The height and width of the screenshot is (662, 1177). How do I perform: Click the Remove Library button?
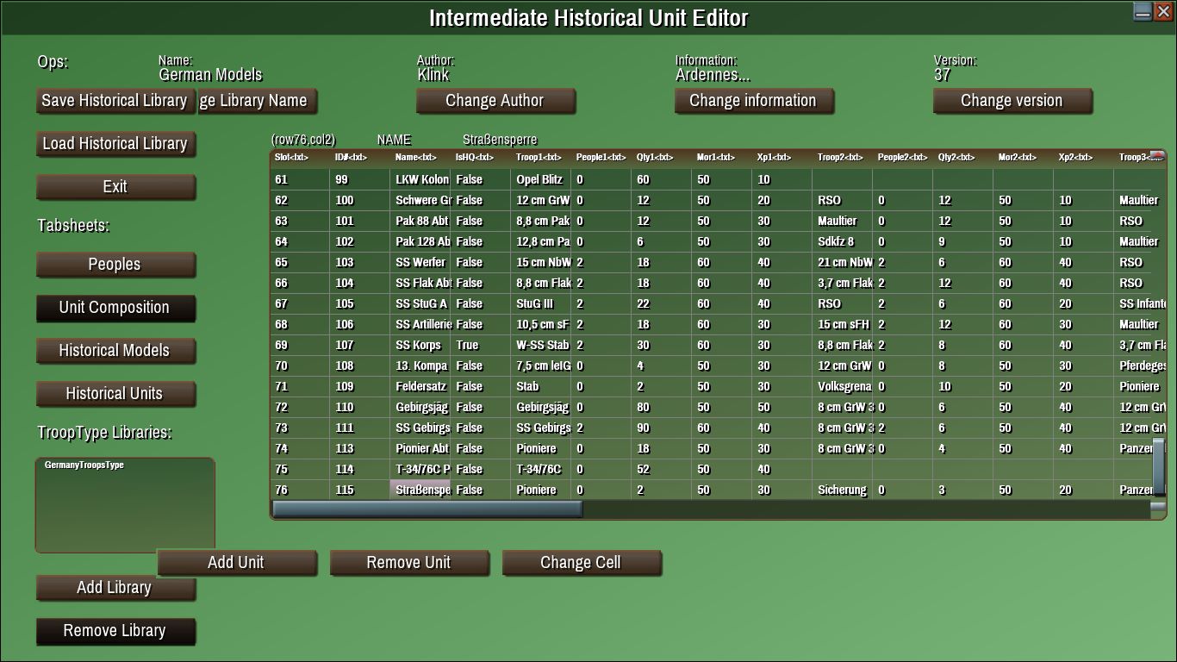pos(115,631)
